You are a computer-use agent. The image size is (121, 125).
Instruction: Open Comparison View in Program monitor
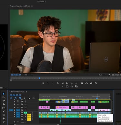(x=96, y=83)
